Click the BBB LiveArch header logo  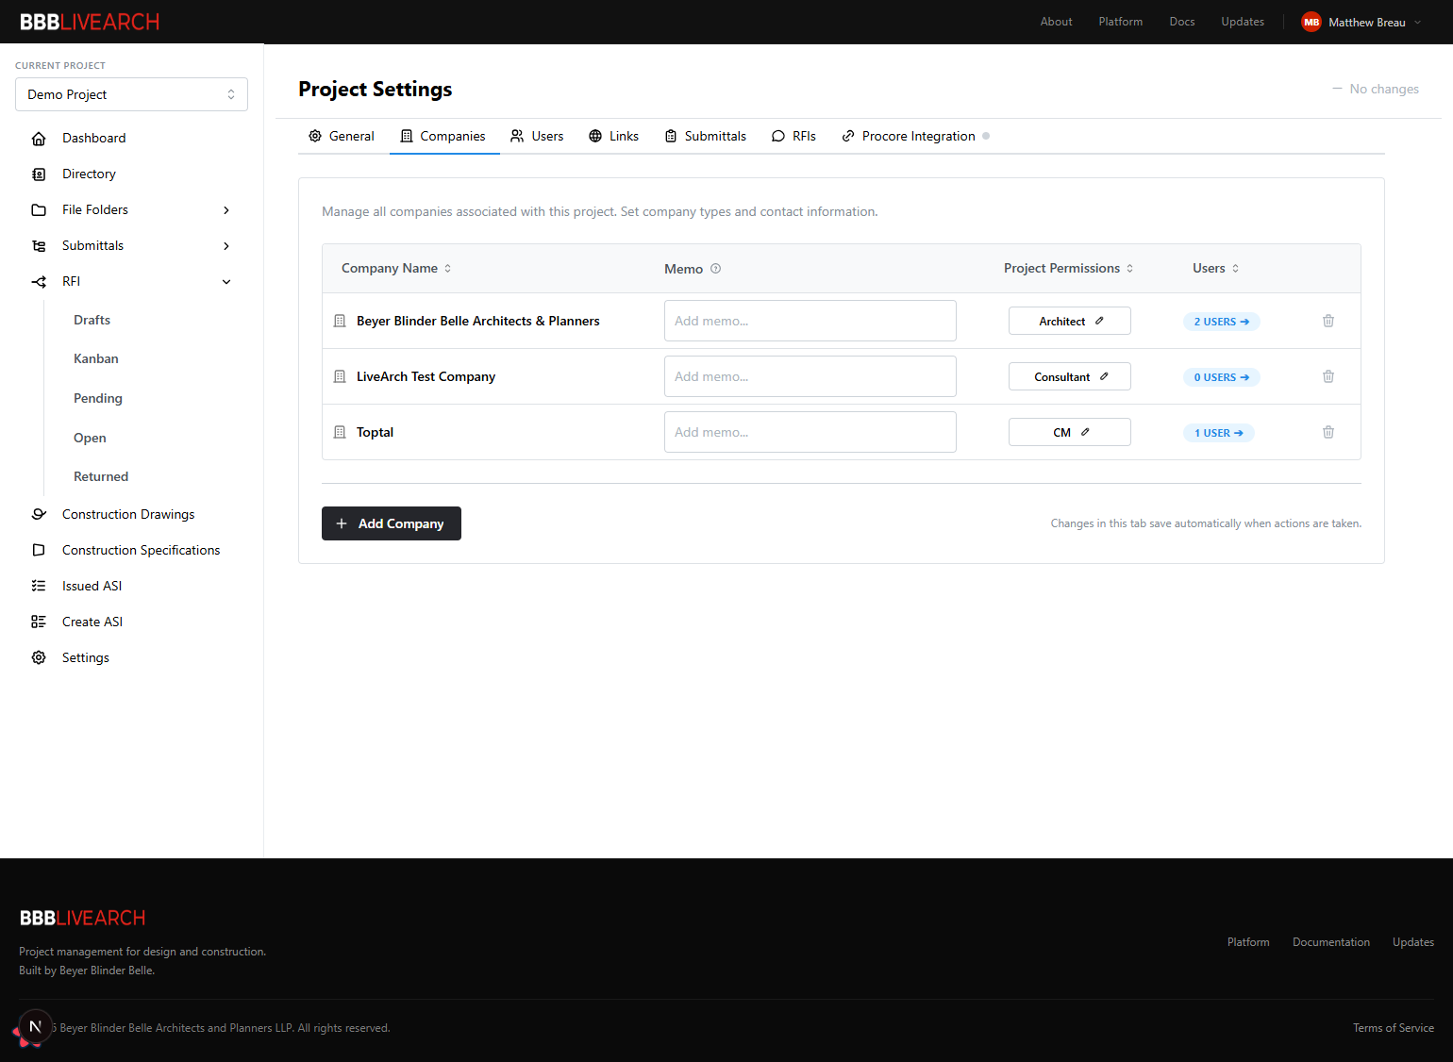pos(90,22)
